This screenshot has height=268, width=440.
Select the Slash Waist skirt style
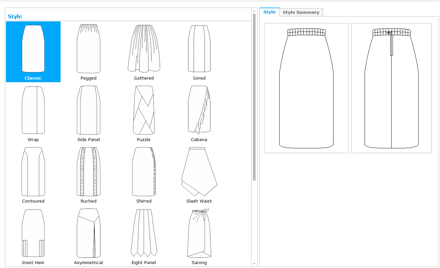(199, 175)
